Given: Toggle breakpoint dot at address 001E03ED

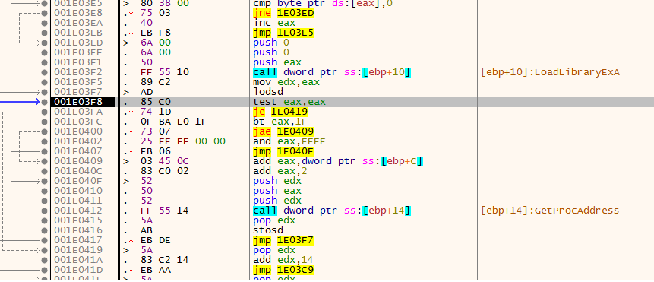Looking at the screenshot, I should [45, 43].
